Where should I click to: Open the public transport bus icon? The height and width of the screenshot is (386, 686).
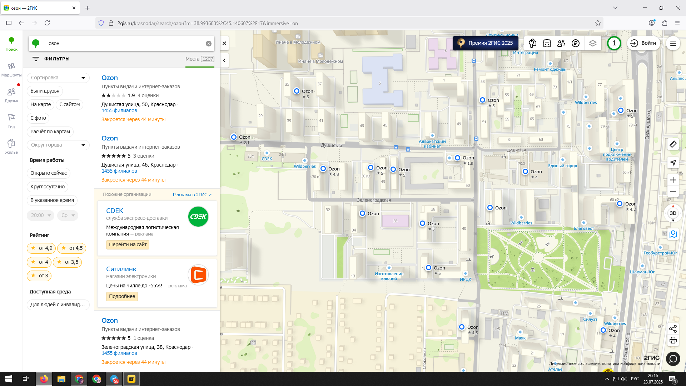[547, 43]
